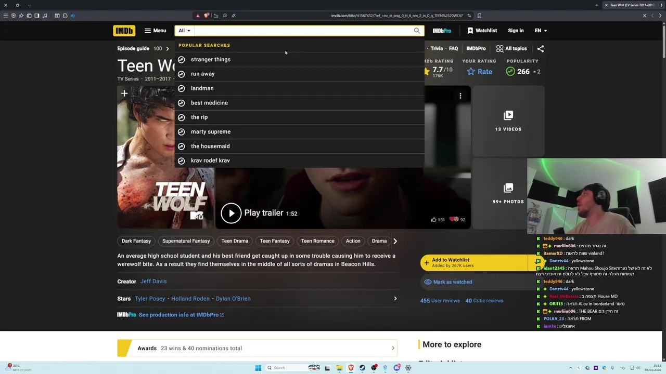
Task: Select the Teen Drama genre chip
Action: click(235, 241)
